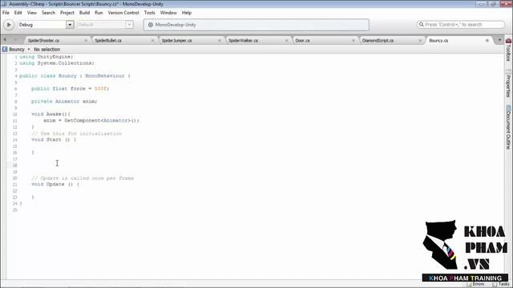Open the Build menu
The height and width of the screenshot is (288, 513).
84,13
